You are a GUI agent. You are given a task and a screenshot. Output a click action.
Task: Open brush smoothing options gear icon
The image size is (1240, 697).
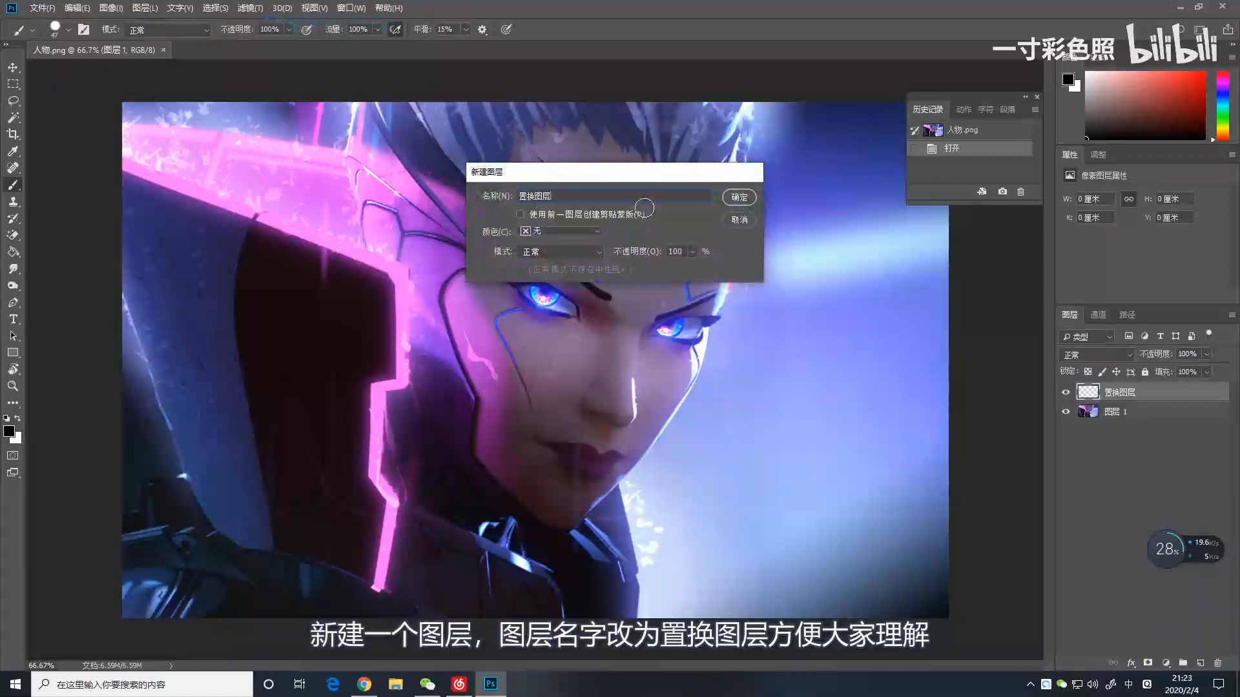tap(482, 30)
